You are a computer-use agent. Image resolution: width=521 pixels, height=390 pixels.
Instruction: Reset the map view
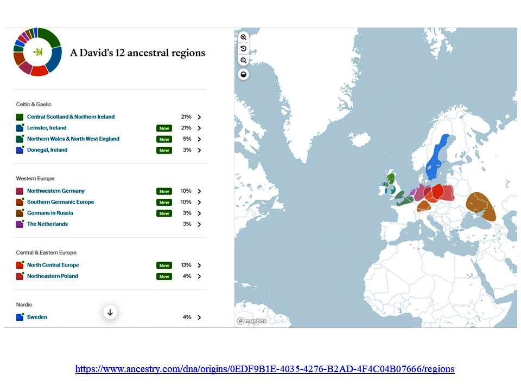click(244, 49)
